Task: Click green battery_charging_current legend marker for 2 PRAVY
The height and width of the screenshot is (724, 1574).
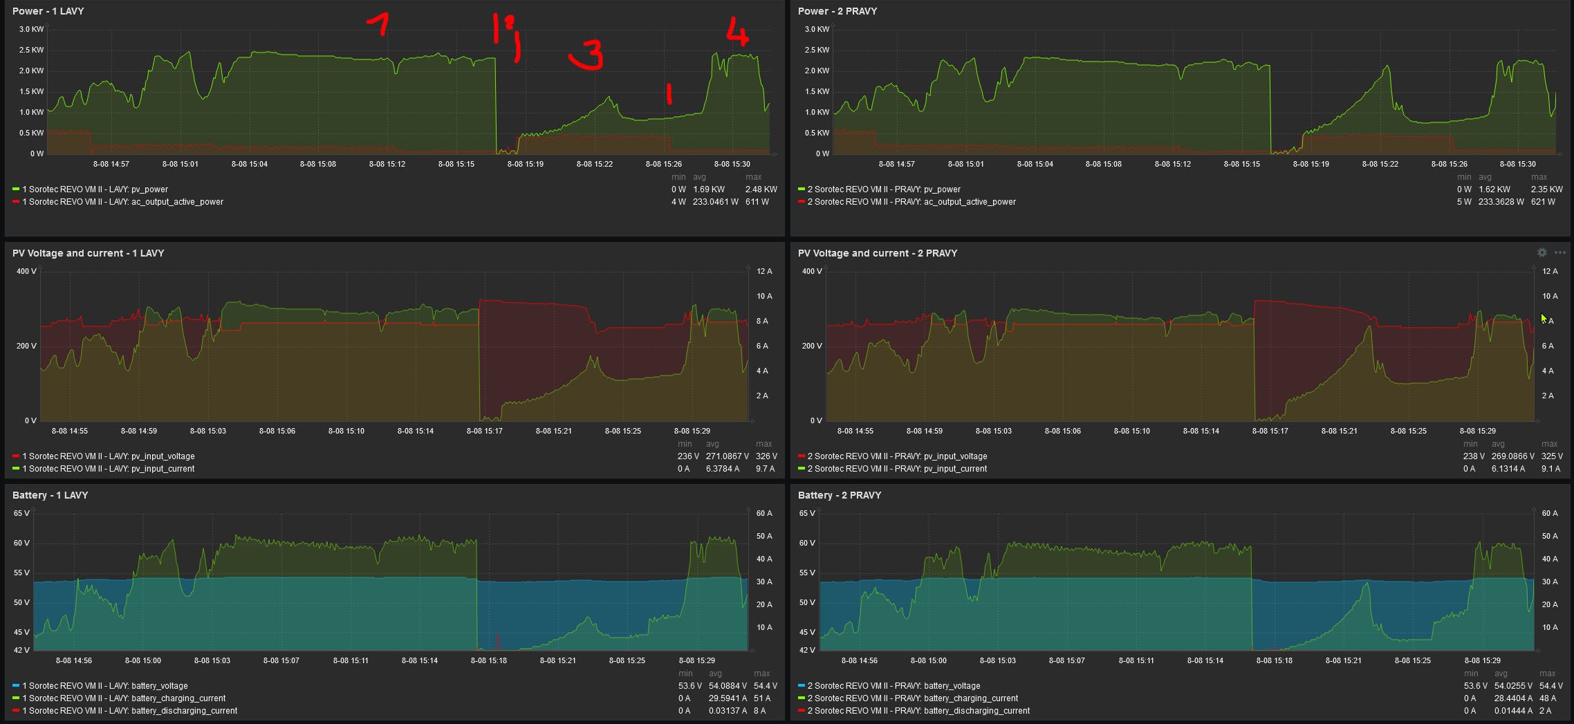Action: click(802, 698)
